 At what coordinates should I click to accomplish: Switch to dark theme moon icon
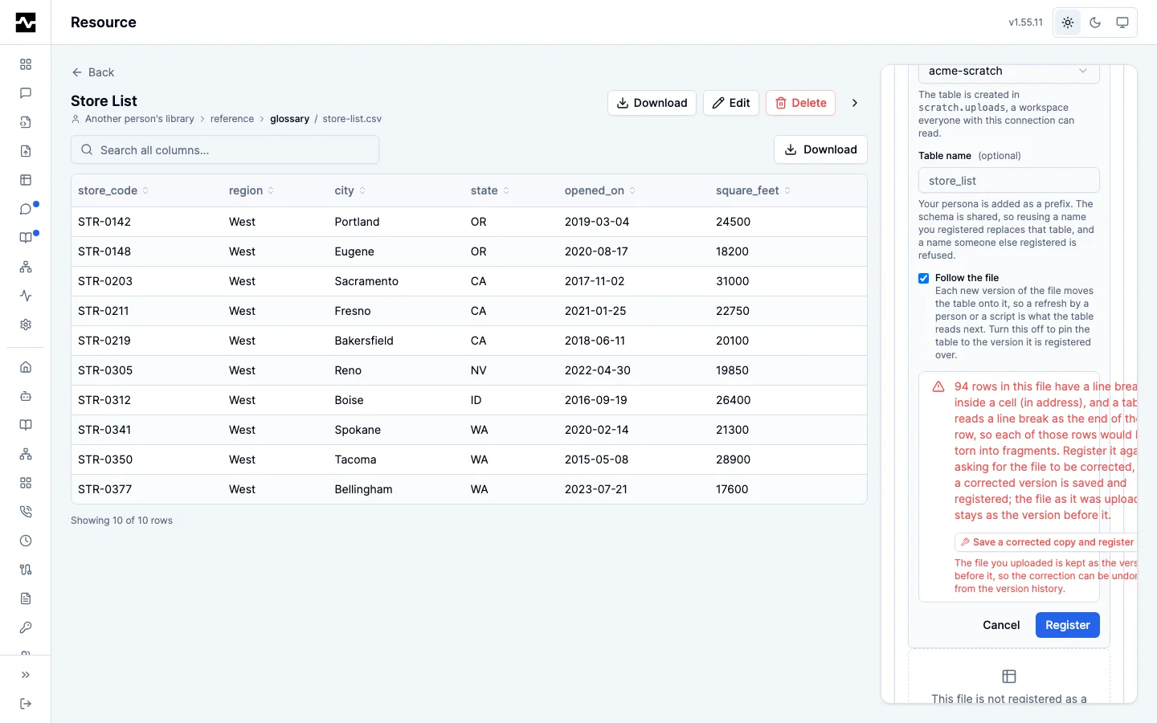point(1095,22)
